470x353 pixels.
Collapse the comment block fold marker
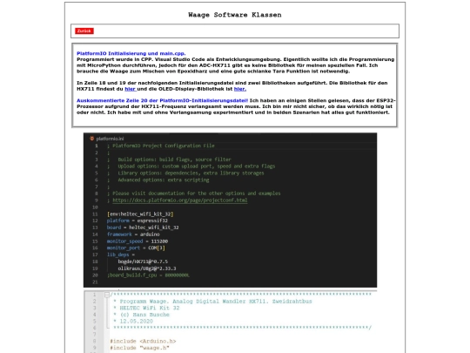(x=107, y=295)
